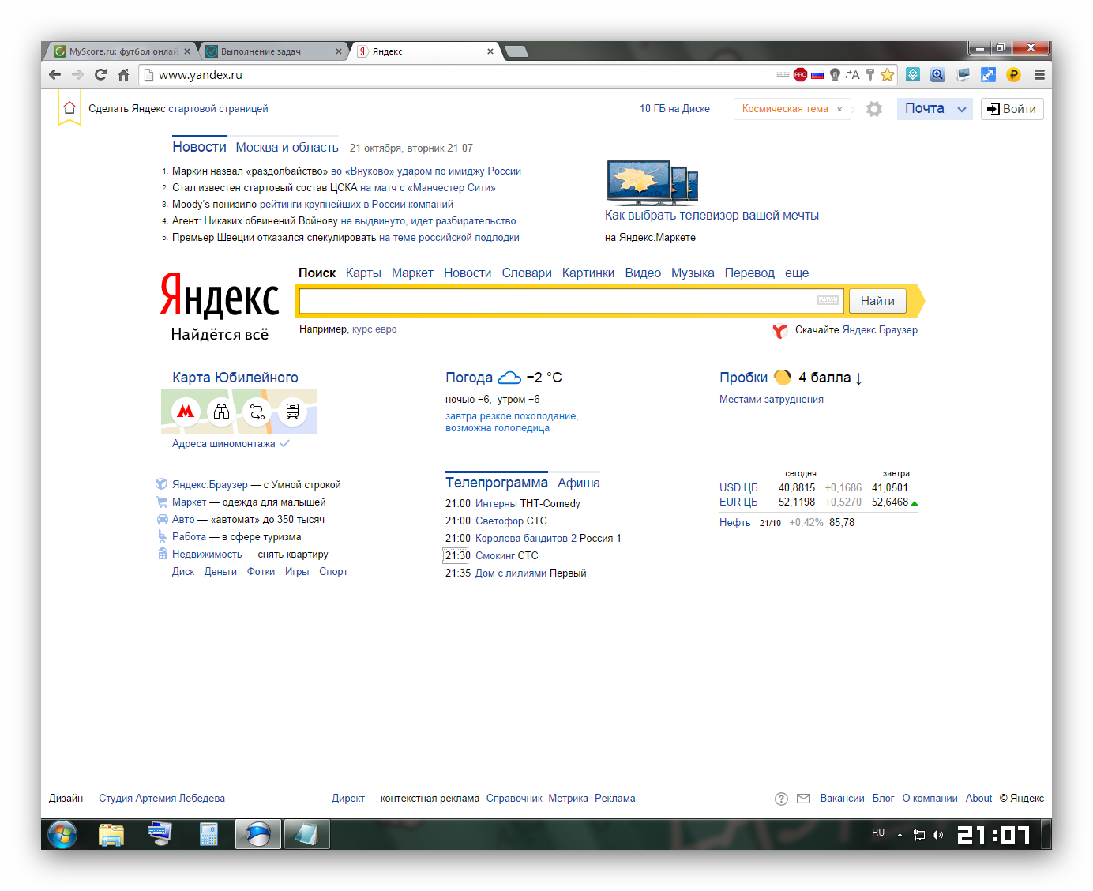Viewport: 1093px width, 891px height.
Task: Click the taskbar volume speaker icon
Action: pyautogui.click(x=937, y=835)
